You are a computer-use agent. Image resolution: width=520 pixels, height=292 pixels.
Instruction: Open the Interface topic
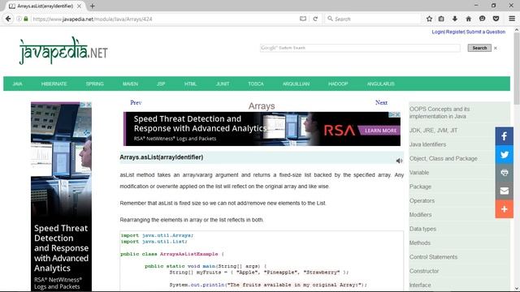(420, 285)
